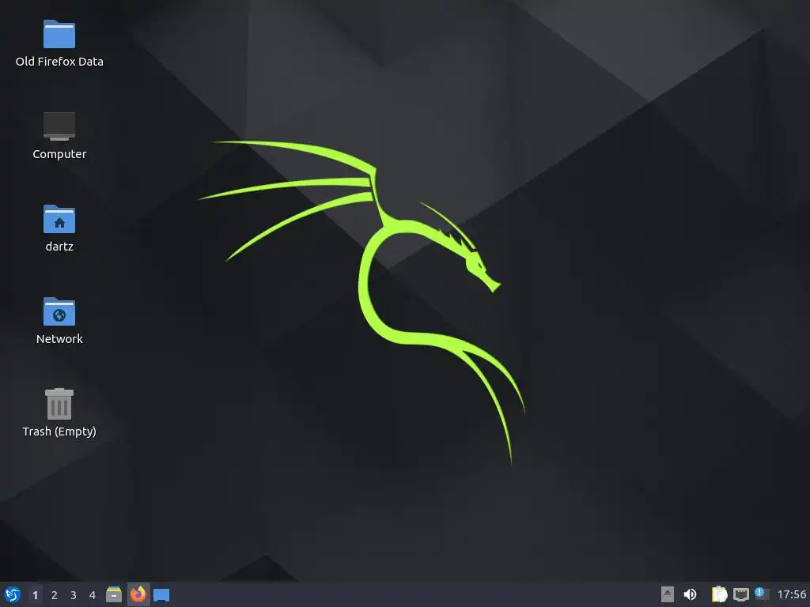Open network connection tray icon
The width and height of the screenshot is (810, 607).
[740, 594]
